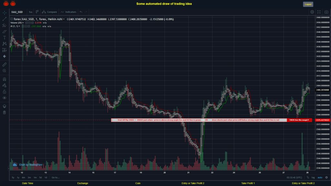This screenshot has width=331, height=186.
Task: Set time range to 1m
Action: 35,178
